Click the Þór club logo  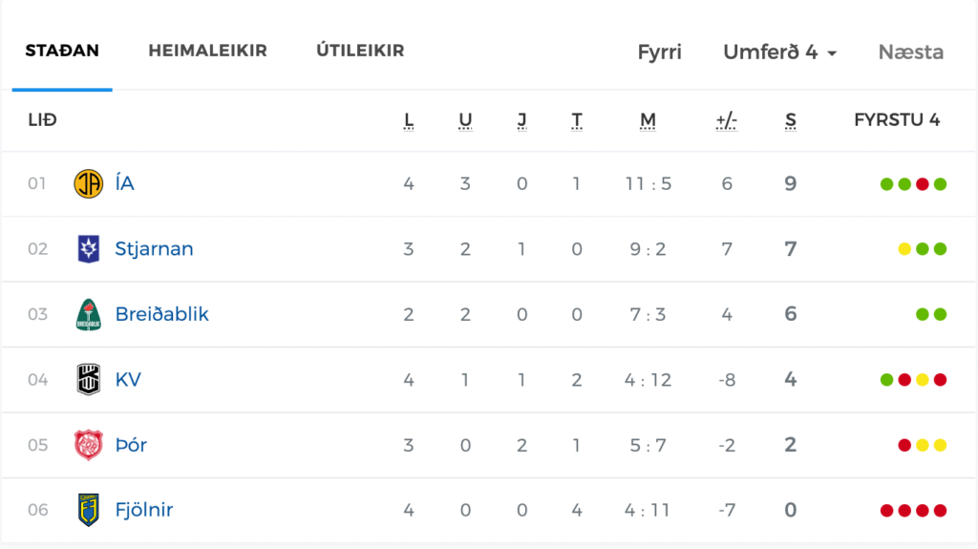tap(89, 445)
